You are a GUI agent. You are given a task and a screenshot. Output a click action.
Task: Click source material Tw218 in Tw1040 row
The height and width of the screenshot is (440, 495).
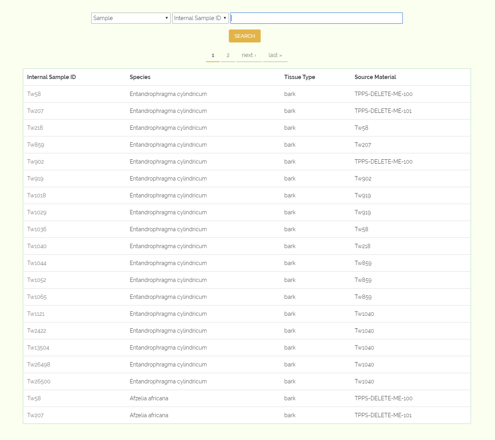tap(363, 246)
